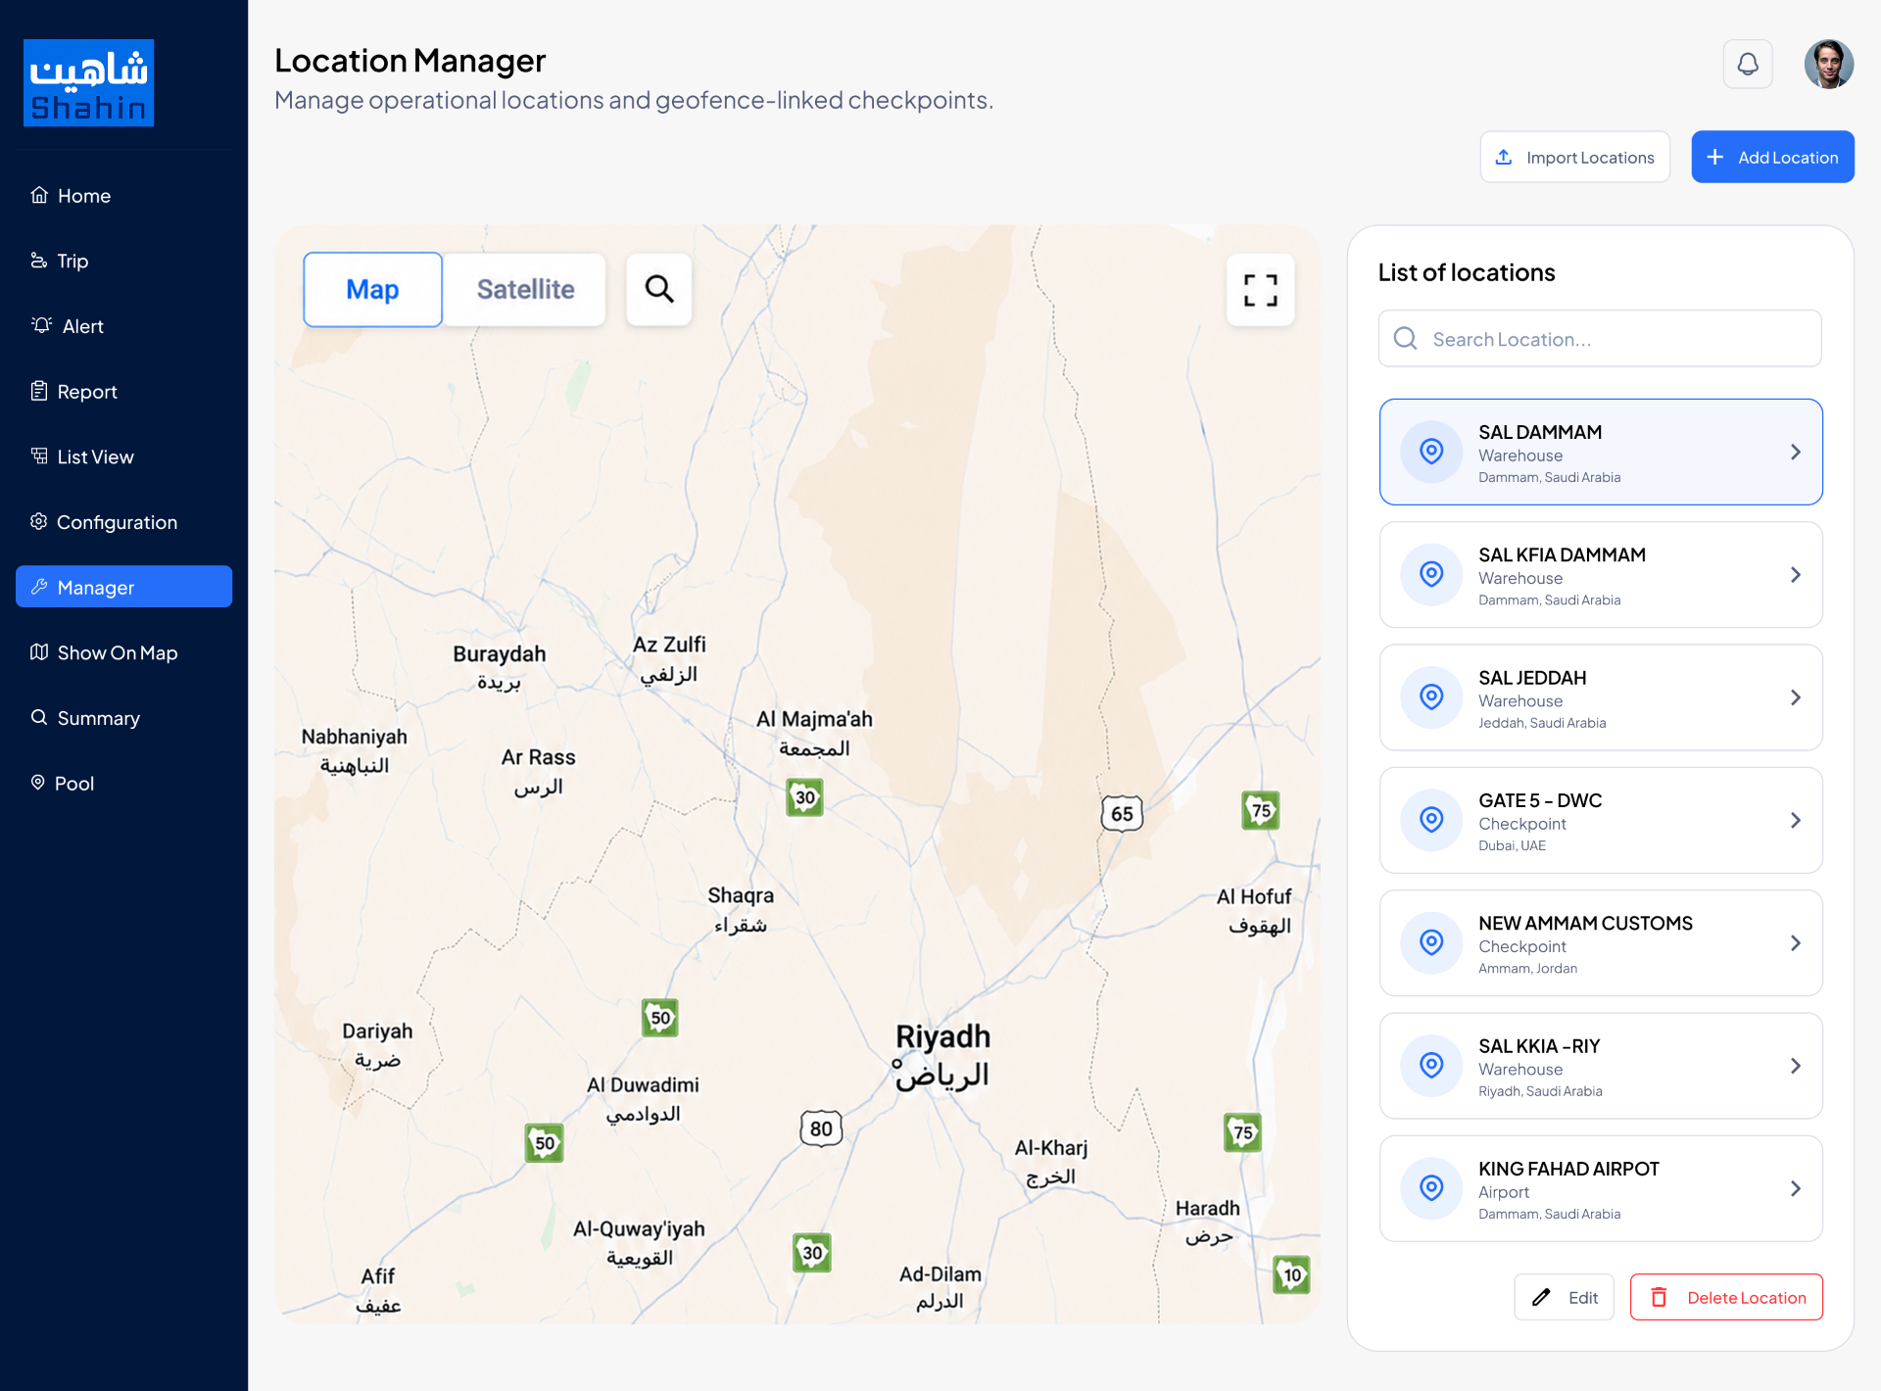Expand SAL KKIA -RIY chevron
Screen dimensions: 1881x1391
1796,1066
